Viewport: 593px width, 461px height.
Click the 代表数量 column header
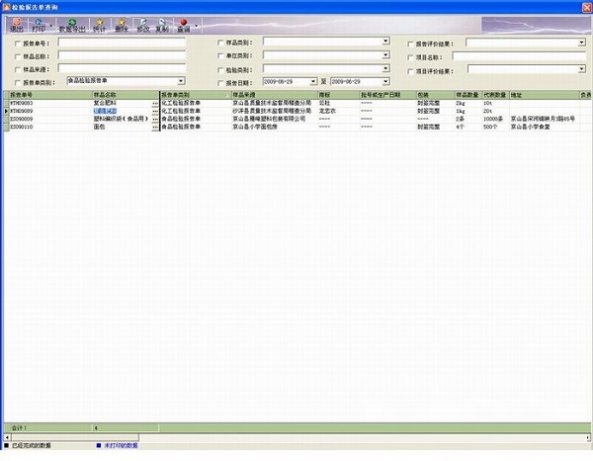pyautogui.click(x=495, y=95)
